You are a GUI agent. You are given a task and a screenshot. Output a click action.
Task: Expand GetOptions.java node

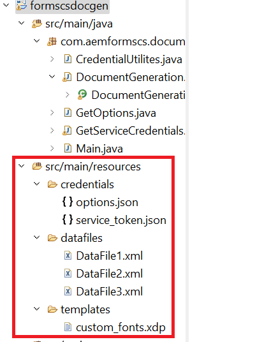(x=52, y=113)
